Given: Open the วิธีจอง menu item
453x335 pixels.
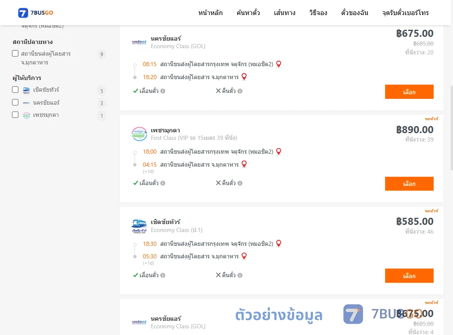Looking at the screenshot, I should click(318, 13).
